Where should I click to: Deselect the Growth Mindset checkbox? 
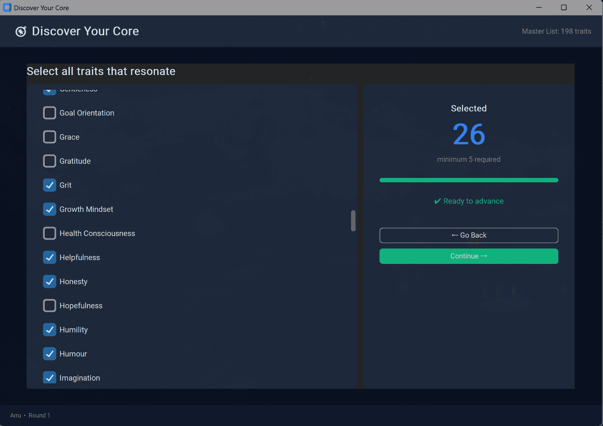point(49,209)
